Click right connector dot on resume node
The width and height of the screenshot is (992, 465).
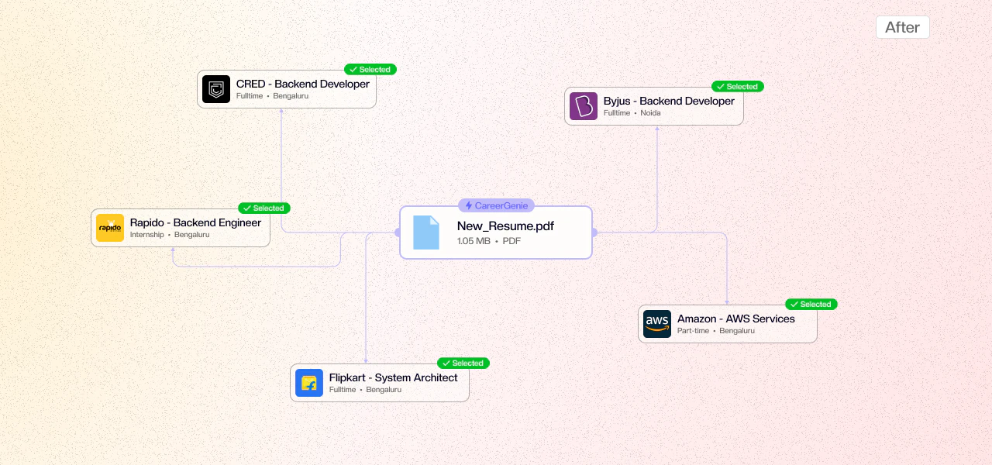(x=594, y=232)
